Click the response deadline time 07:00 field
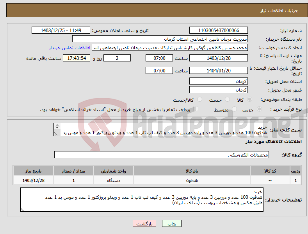Screen dimensions: 308x234 159,58
